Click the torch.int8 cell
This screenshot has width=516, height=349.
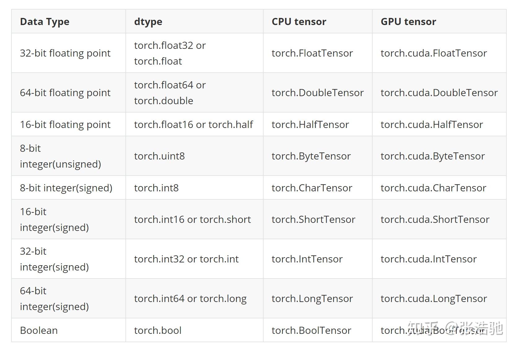click(156, 188)
